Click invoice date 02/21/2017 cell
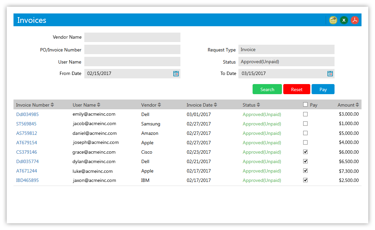 [199, 161]
